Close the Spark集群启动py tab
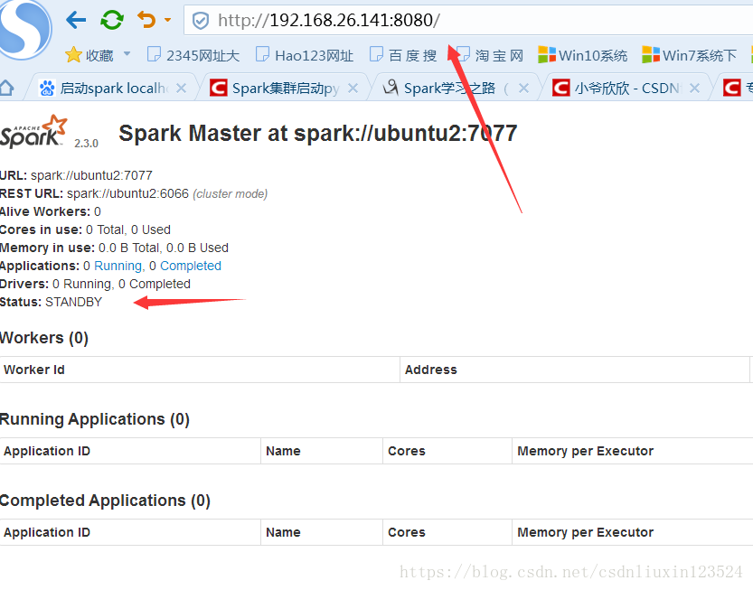Viewport: 753px width, 590px height. [x=353, y=88]
